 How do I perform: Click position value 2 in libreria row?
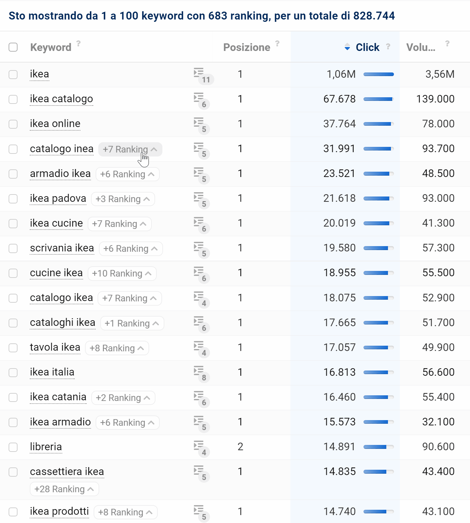[x=240, y=447]
